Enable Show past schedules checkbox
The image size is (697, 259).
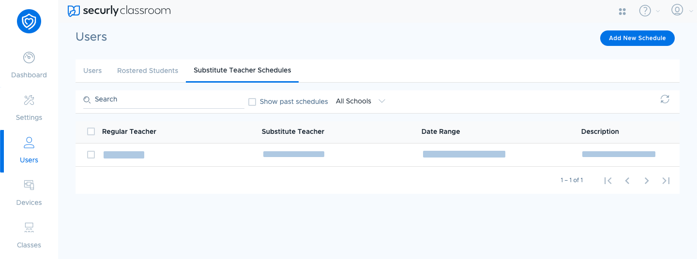252,102
